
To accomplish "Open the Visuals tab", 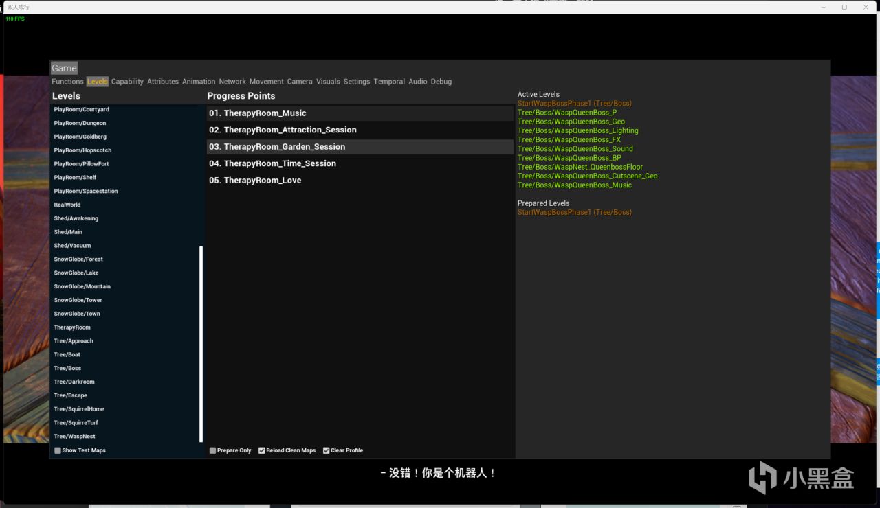I will [328, 82].
